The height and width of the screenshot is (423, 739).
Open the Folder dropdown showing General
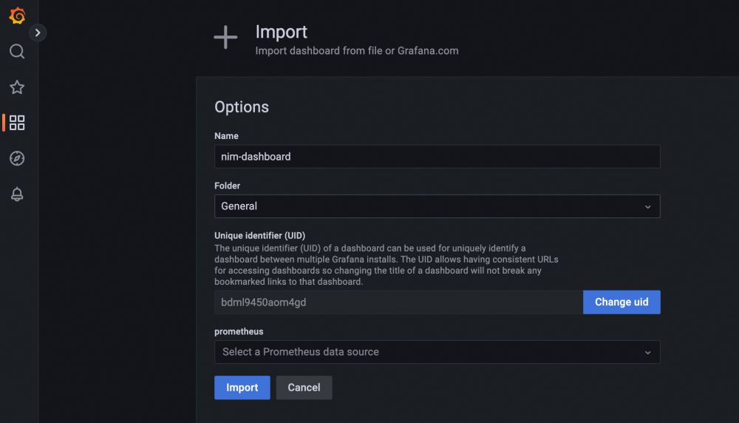coord(437,206)
